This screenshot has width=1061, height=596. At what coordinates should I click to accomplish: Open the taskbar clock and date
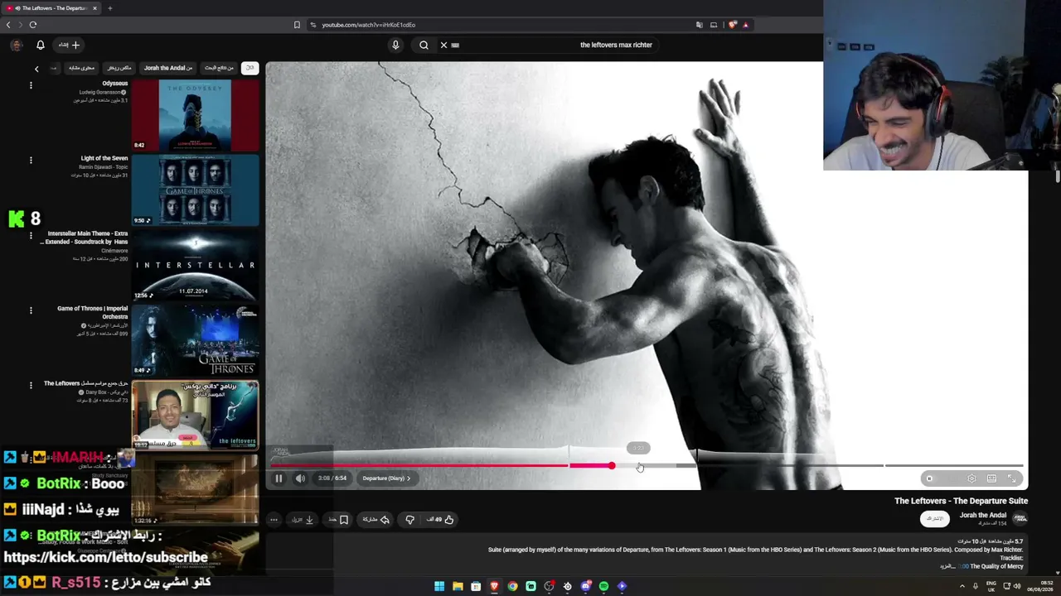[1040, 586]
